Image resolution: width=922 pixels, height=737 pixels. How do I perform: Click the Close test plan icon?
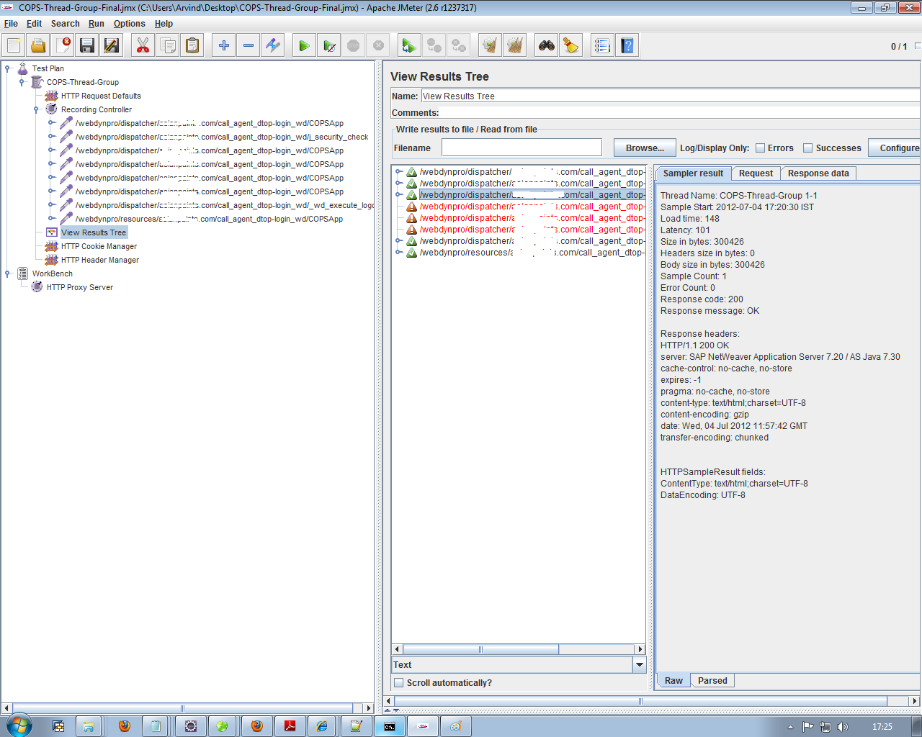(x=63, y=45)
